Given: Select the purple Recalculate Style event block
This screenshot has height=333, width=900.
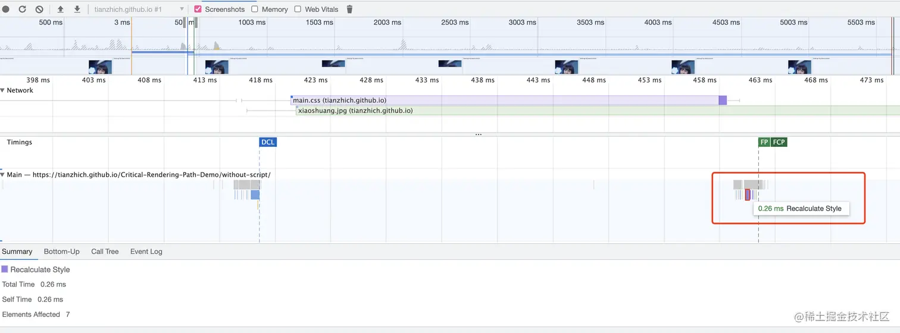Looking at the screenshot, I should click(748, 194).
